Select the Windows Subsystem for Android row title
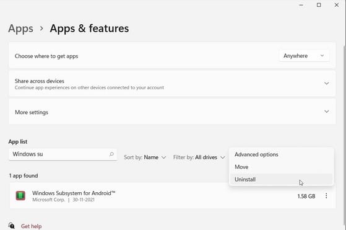 pos(74,193)
